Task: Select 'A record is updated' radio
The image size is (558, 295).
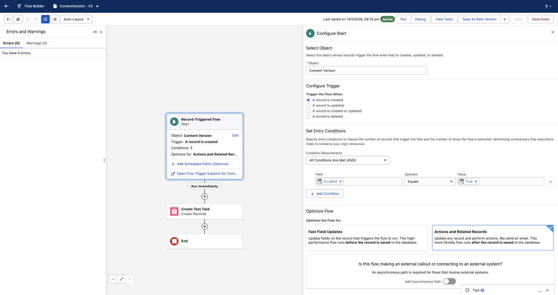Action: point(308,105)
